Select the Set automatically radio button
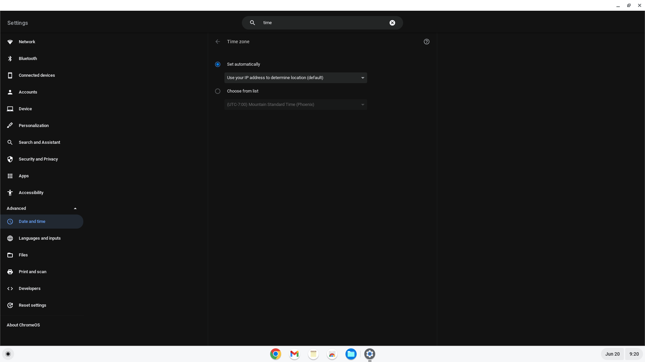Viewport: 645px width, 362px height. pos(218,64)
